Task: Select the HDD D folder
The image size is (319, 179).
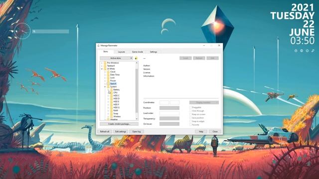Action: pos(116,98)
